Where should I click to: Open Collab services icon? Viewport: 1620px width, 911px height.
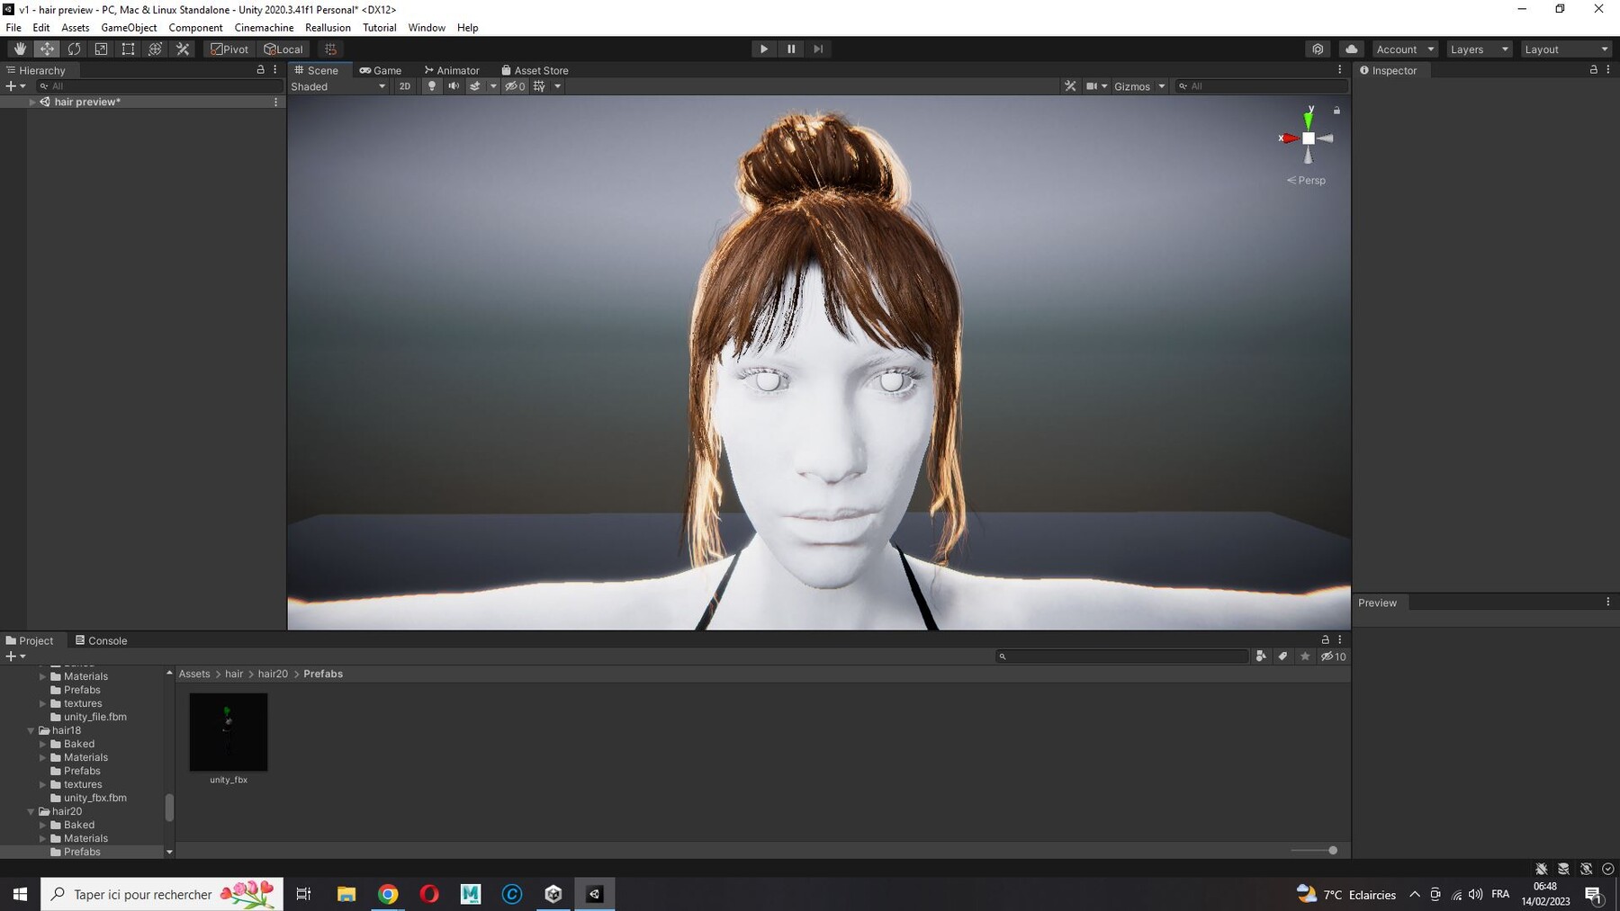(1318, 49)
